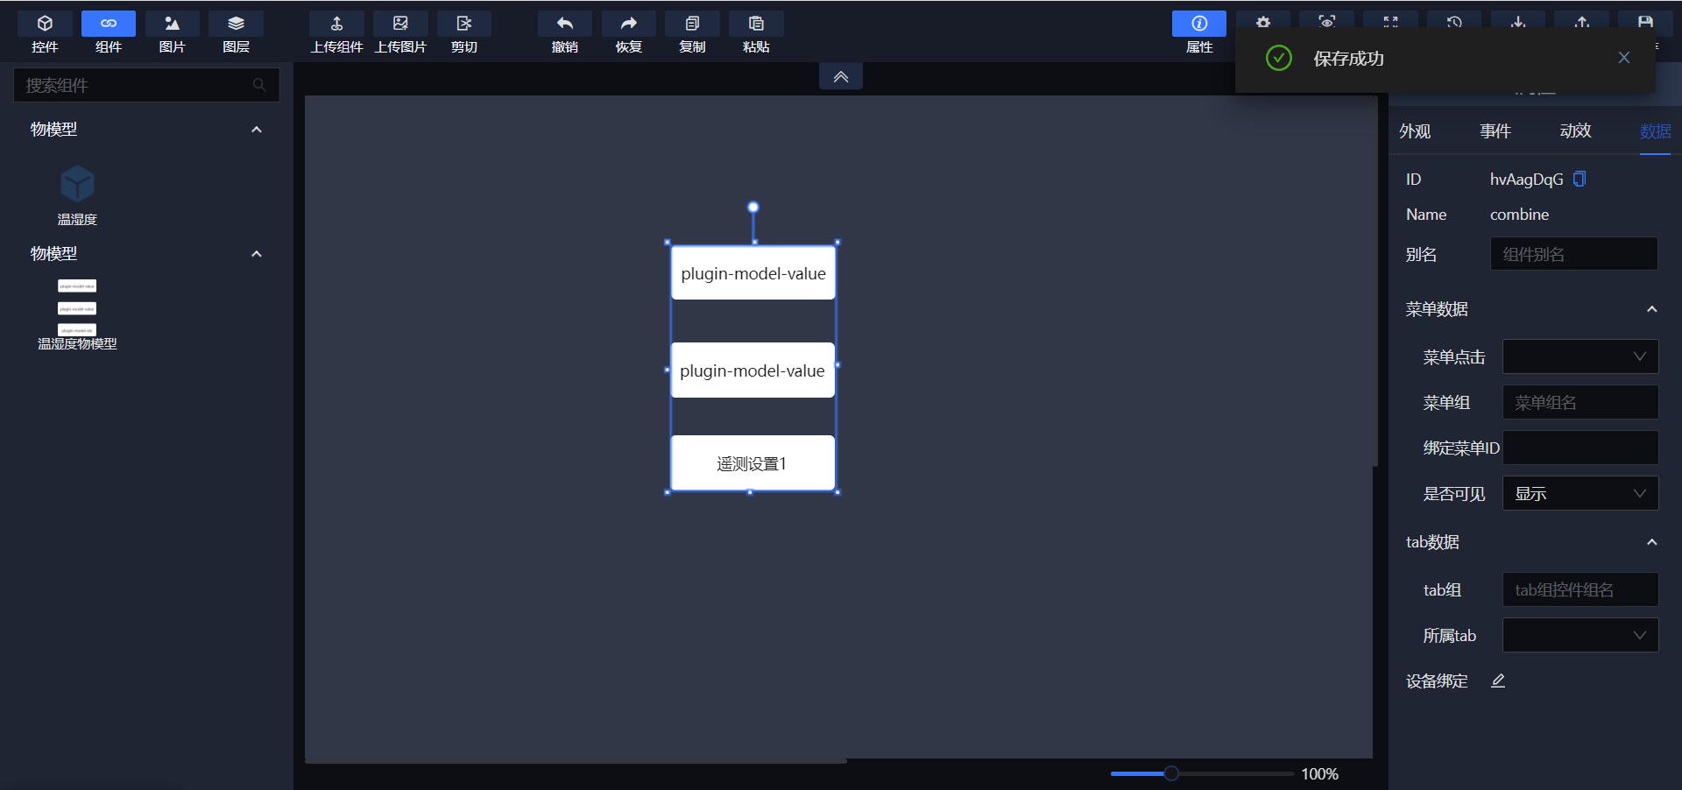This screenshot has width=1682, height=790.
Task: Click the canvas horizontal scrollbar
Action: [576, 761]
